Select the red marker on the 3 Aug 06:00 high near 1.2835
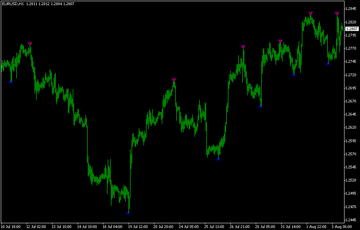The width and height of the screenshot is (360, 230). tap(337, 13)
